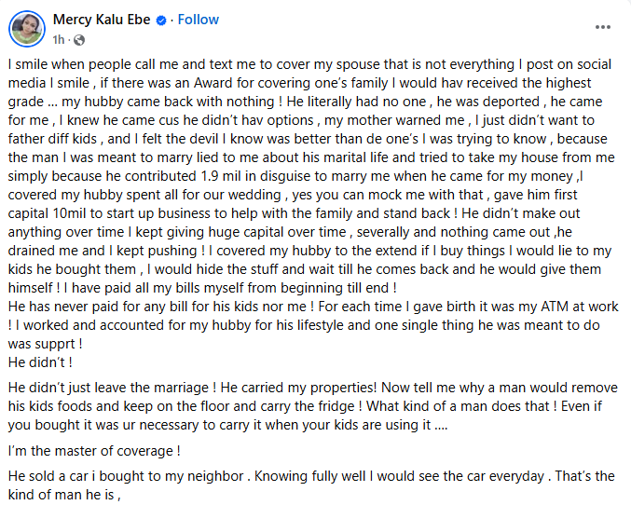Click the line "I'm the master of coverage !"
The width and height of the screenshot is (631, 505).
coord(95,451)
